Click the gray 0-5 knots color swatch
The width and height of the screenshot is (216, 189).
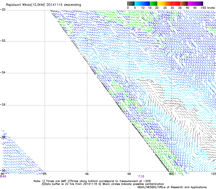pyautogui.click(x=131, y=3)
